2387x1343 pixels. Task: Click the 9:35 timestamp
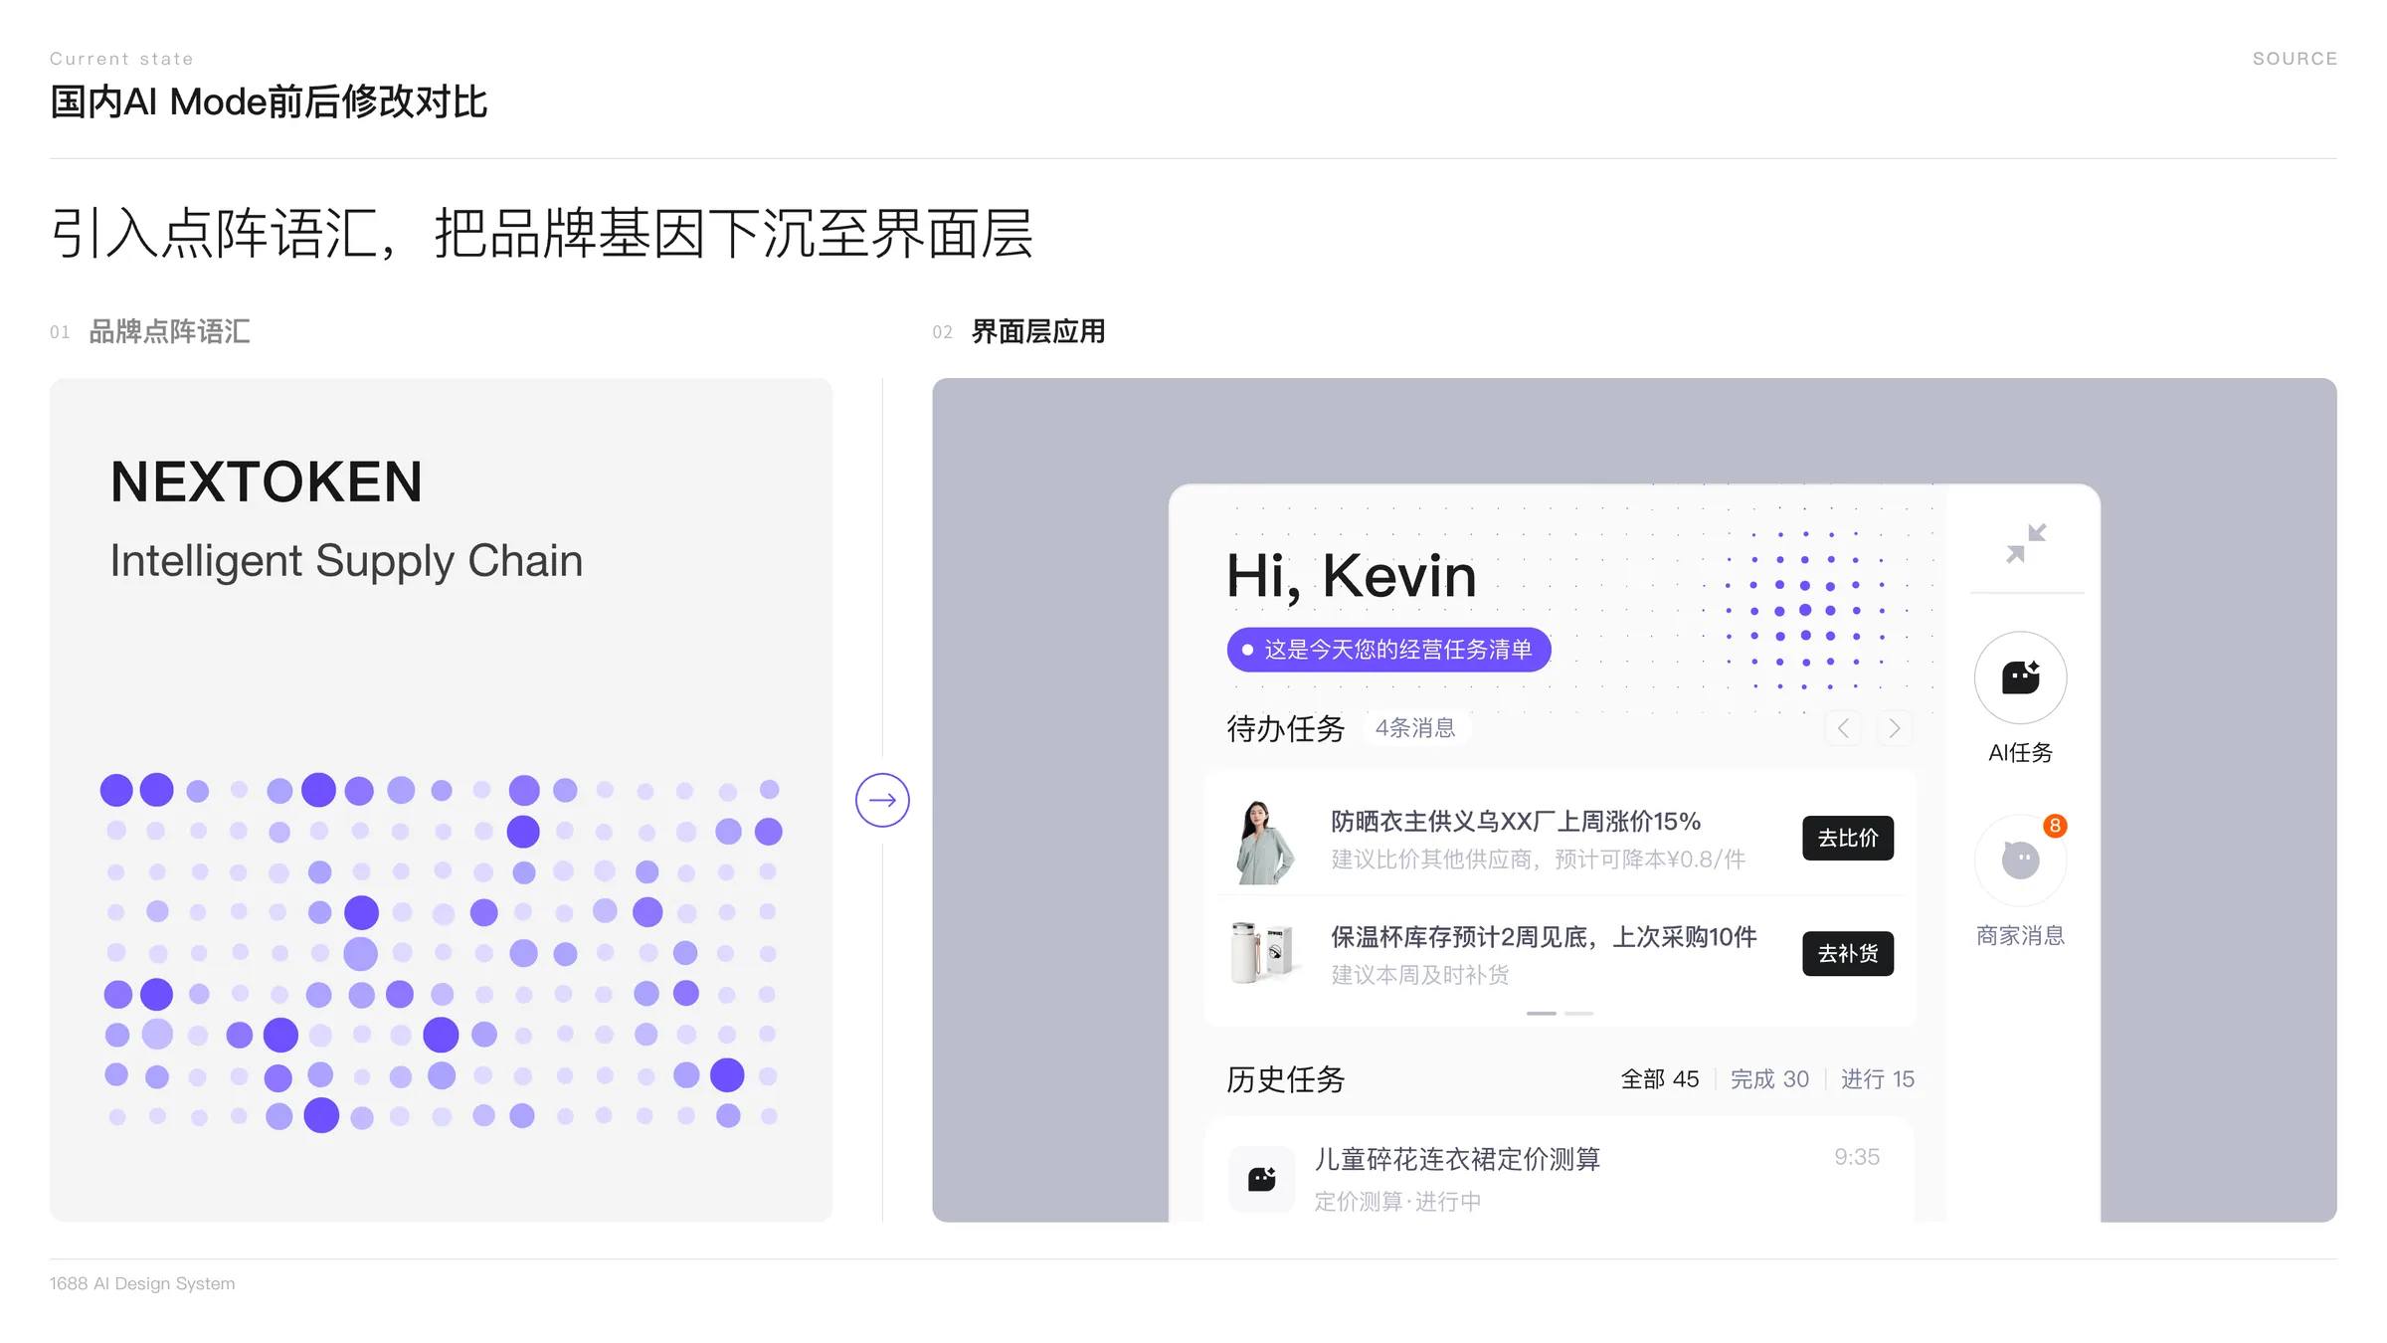pos(1857,1157)
